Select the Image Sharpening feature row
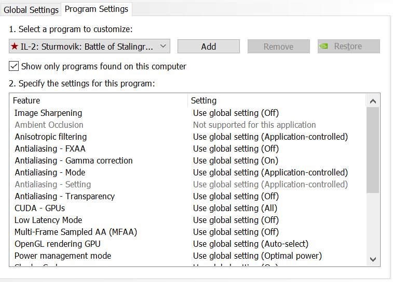The width and height of the screenshot is (393, 282). [48, 113]
